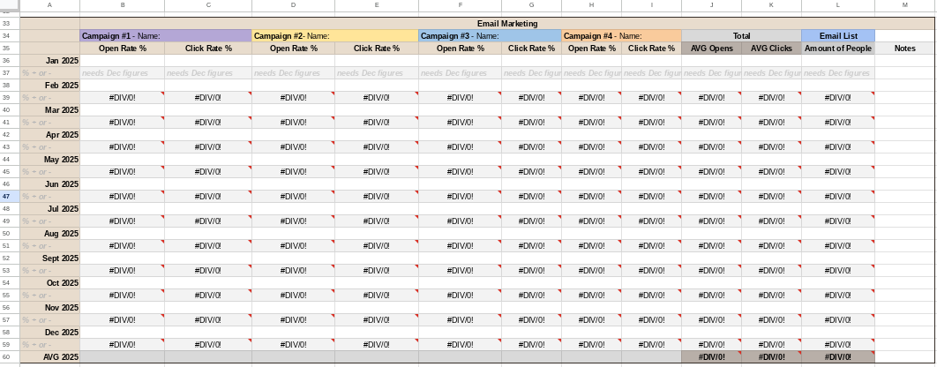This screenshot has height=367, width=937.
Task: Select the May 2025 row label
Action: click(x=50, y=160)
